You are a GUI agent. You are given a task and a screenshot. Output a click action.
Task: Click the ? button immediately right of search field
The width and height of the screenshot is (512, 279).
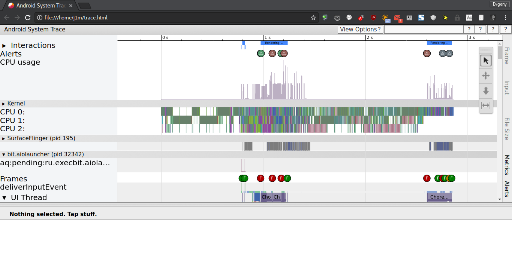tap(469, 29)
